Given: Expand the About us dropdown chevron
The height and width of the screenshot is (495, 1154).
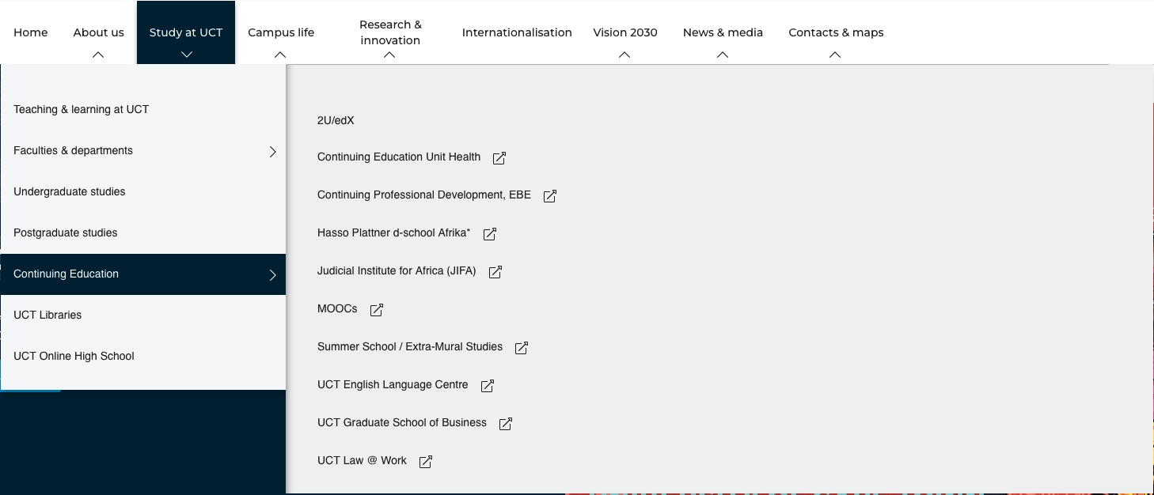Looking at the screenshot, I should pyautogui.click(x=98, y=55).
